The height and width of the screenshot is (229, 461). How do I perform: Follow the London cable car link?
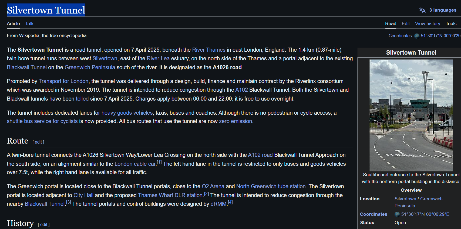[x=135, y=164]
